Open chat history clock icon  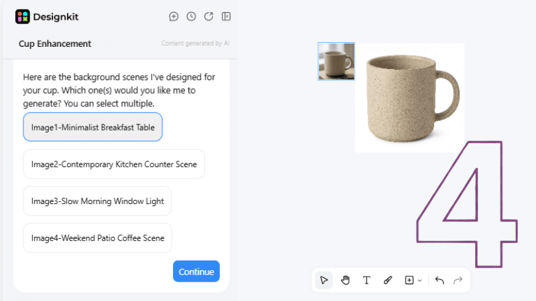point(191,17)
